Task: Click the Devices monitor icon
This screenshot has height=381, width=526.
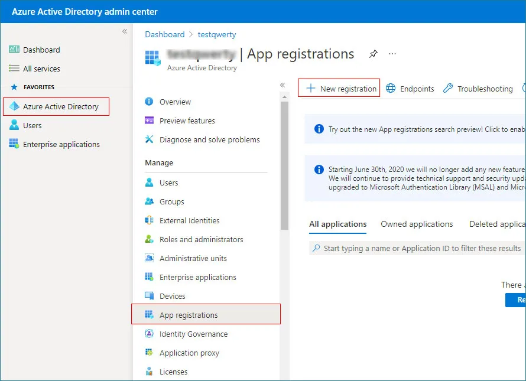Action: point(149,296)
